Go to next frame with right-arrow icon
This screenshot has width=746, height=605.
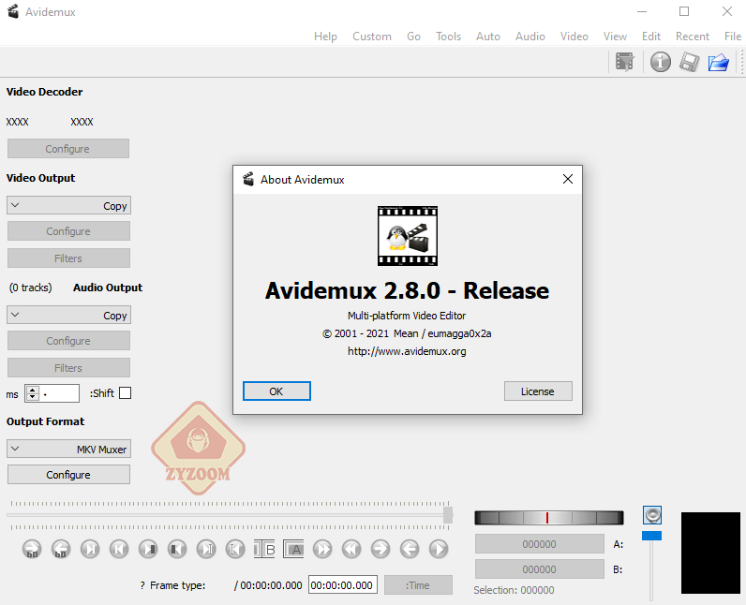pyautogui.click(x=380, y=549)
